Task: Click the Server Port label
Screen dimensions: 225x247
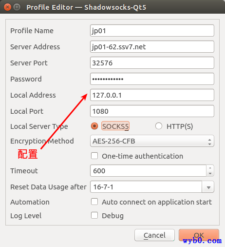Action: pos(29,63)
